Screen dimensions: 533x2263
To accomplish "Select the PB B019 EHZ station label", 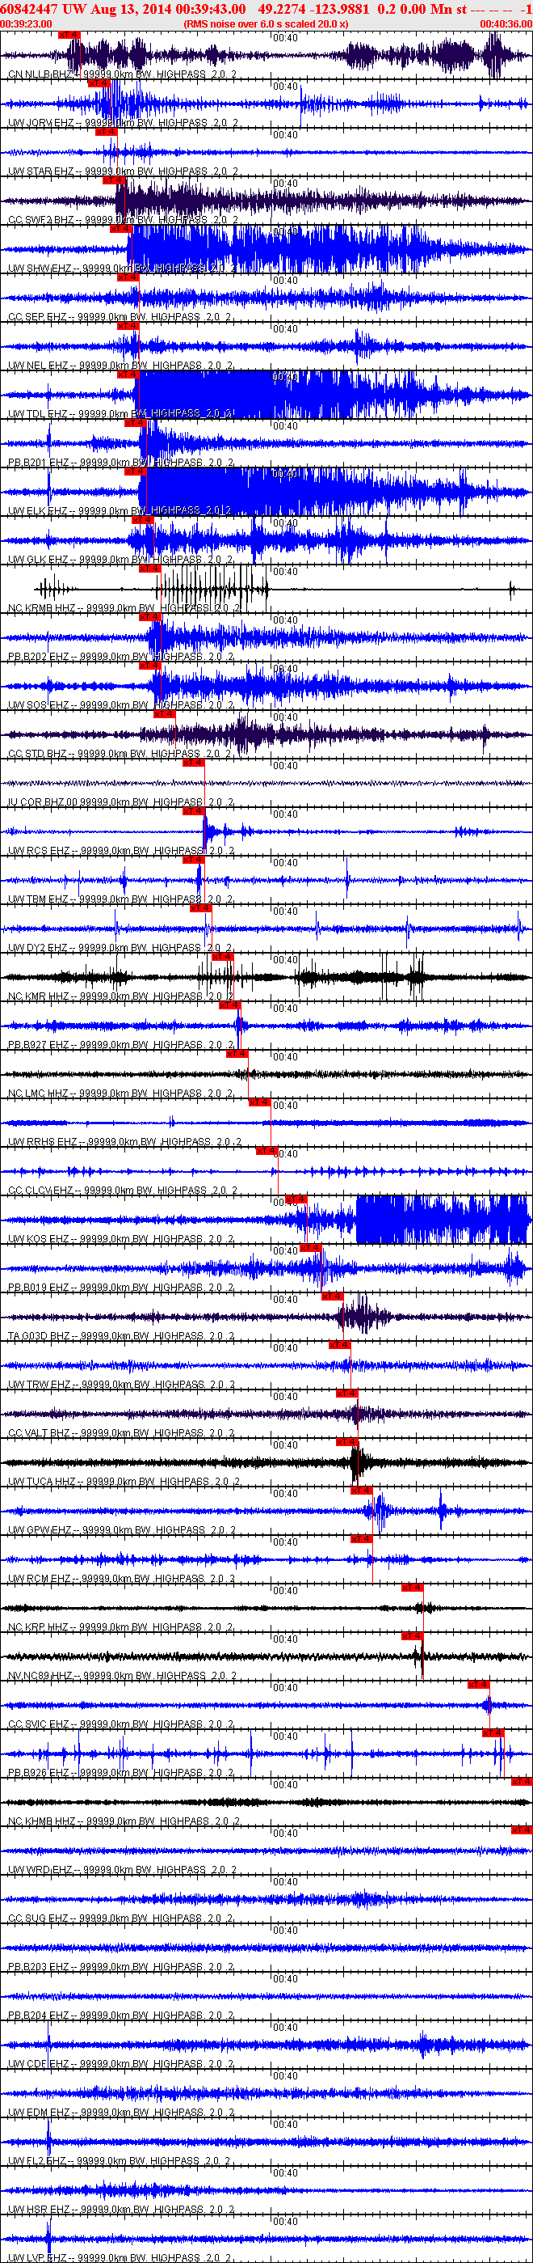I will 121,1287.
